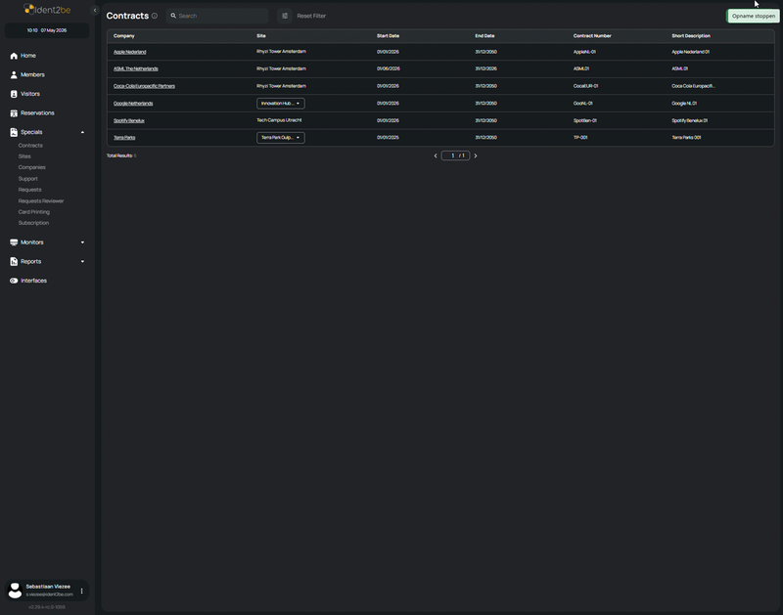
Task: Open Companies submenu item
Action: point(32,167)
